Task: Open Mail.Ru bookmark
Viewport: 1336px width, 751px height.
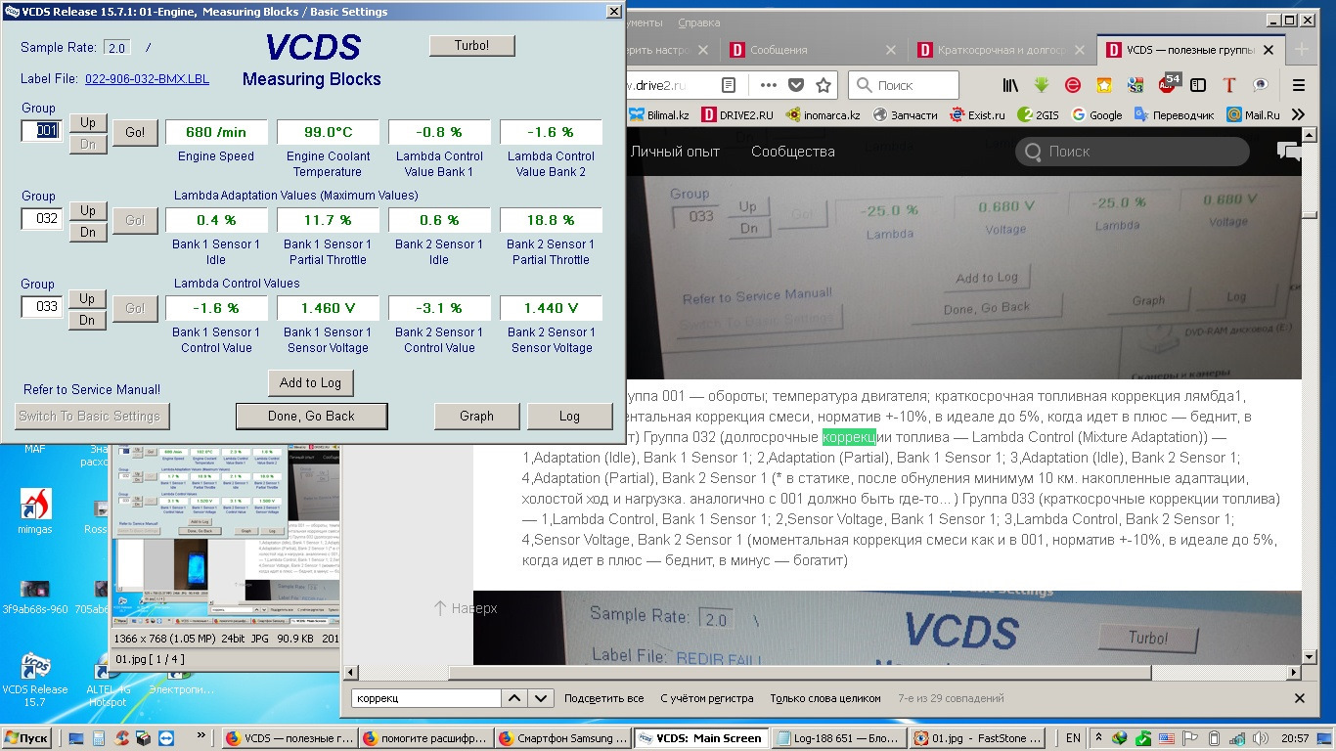Action: (1253, 114)
